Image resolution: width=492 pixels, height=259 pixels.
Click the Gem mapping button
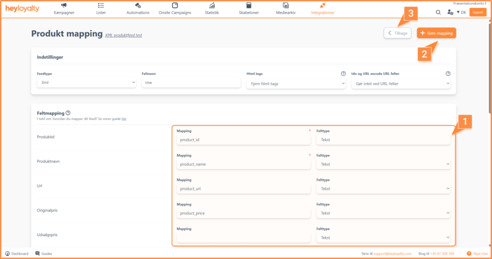[436, 33]
